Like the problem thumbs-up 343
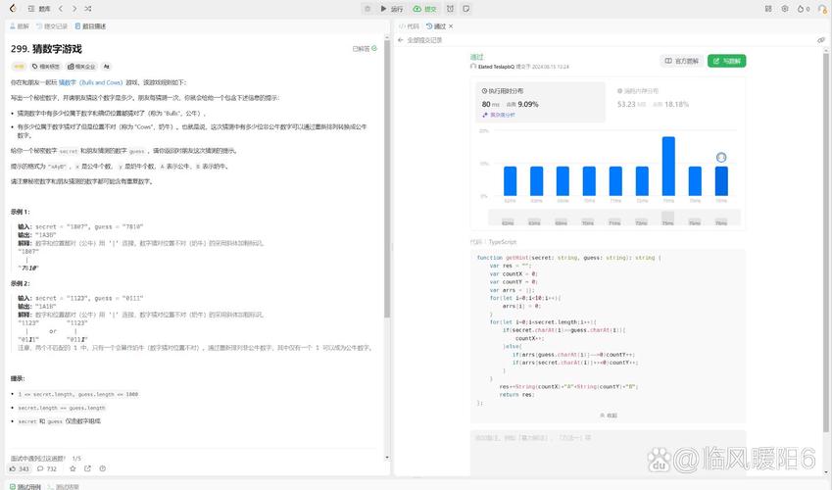The width and height of the screenshot is (832, 490). tap(20, 468)
